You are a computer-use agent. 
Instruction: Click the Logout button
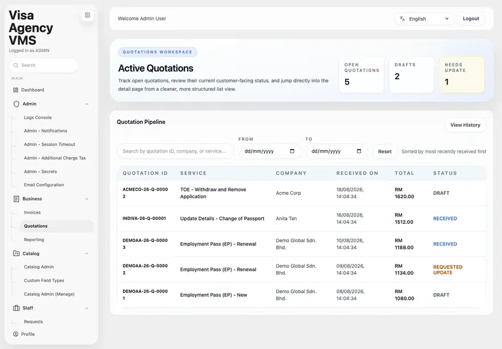[471, 19]
